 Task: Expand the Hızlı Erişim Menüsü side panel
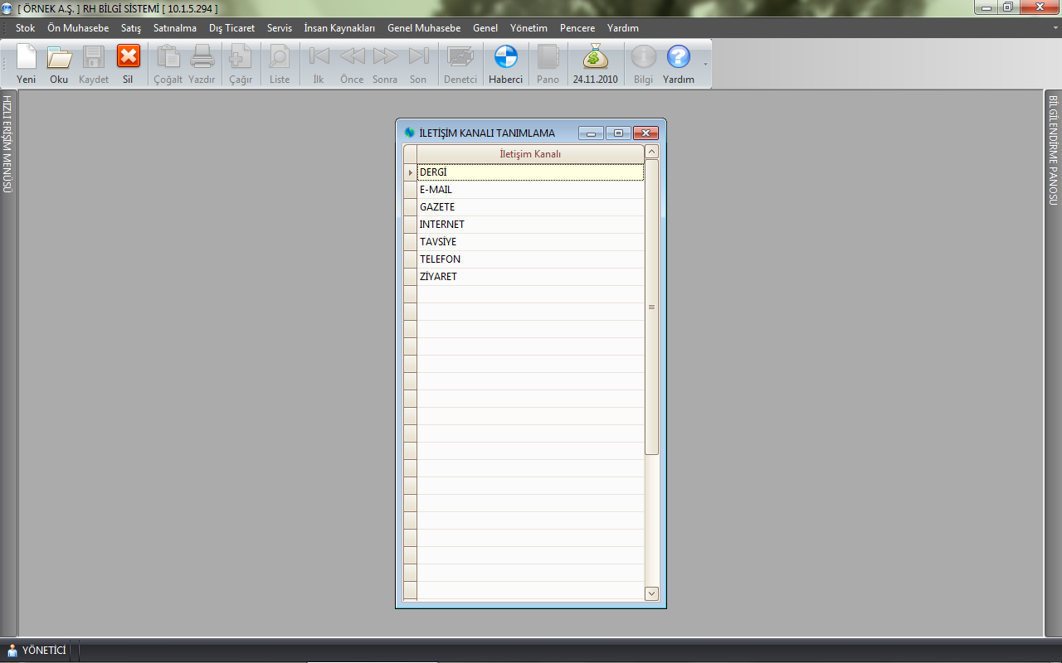[7, 144]
